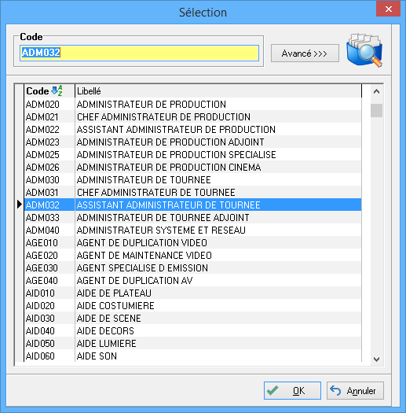Select row ADM020 ADMINISTRATEUR DE PRODUCTION
The image size is (406, 413).
[x=192, y=104]
